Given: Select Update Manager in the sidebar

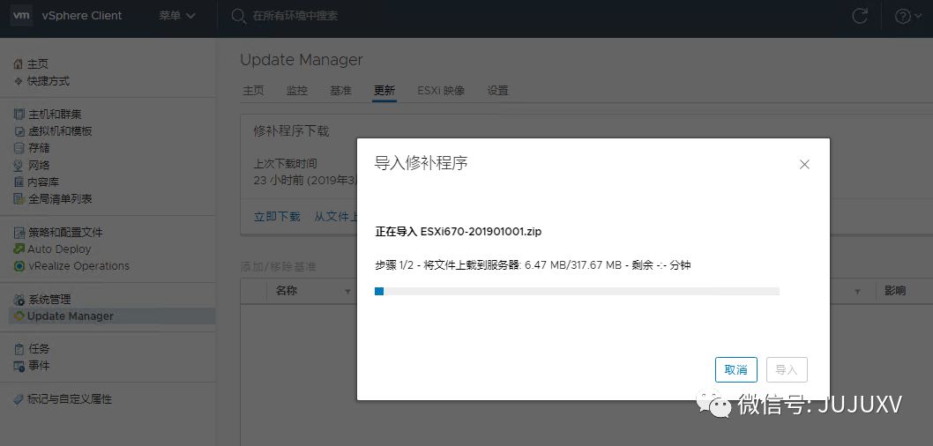Looking at the screenshot, I should click(x=71, y=316).
